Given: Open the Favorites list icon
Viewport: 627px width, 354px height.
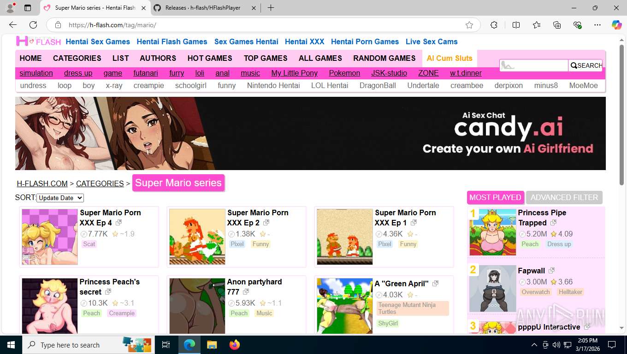Looking at the screenshot, I should pos(537,25).
